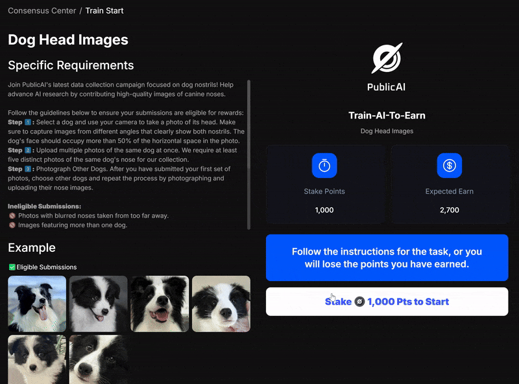This screenshot has height=384, width=519.
Task: Click the prohibited icon beside blurred noses line
Action: [12, 216]
